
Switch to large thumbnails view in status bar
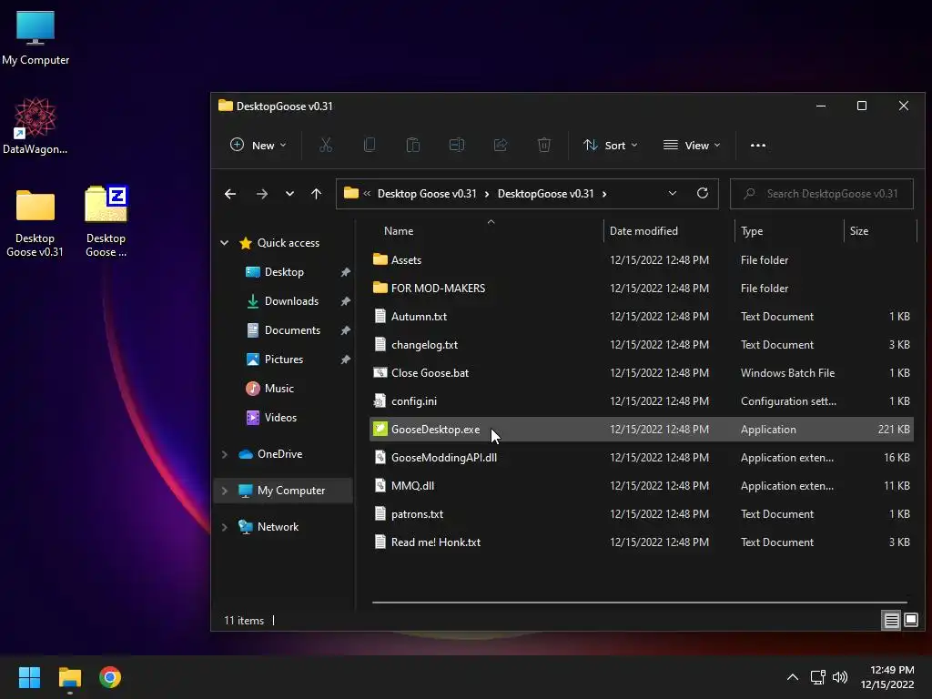(x=910, y=621)
